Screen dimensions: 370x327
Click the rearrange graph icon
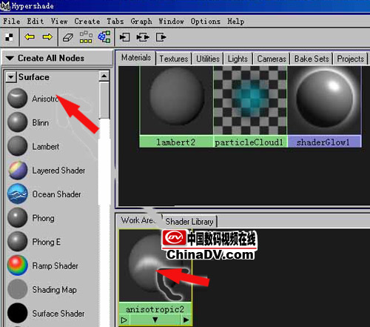tap(86, 37)
